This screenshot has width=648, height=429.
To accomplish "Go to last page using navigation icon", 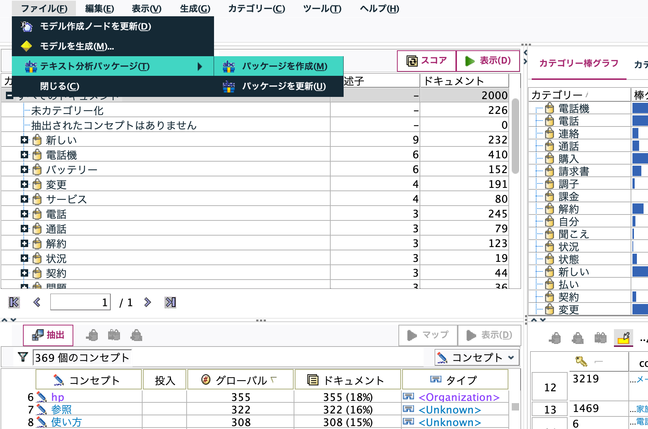I will (x=171, y=302).
